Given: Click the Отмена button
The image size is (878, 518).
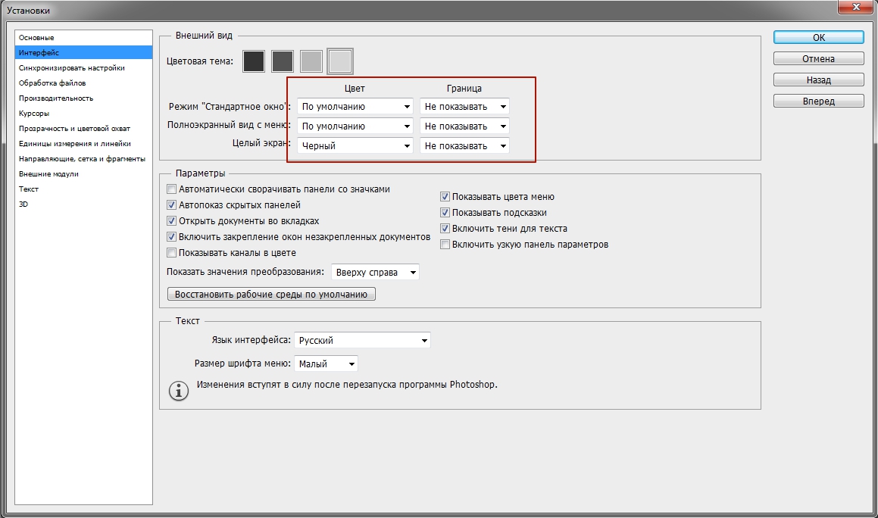Looking at the screenshot, I should pyautogui.click(x=819, y=59).
